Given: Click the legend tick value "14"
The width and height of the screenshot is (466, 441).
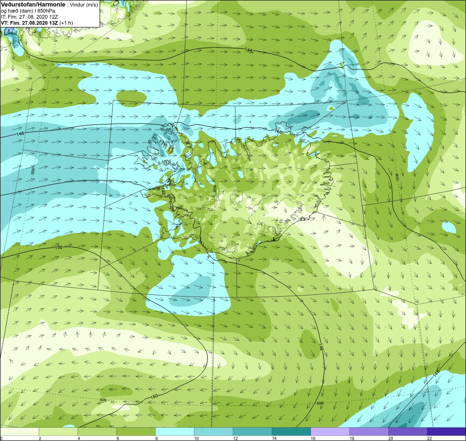Looking at the screenshot, I should pos(274,438).
